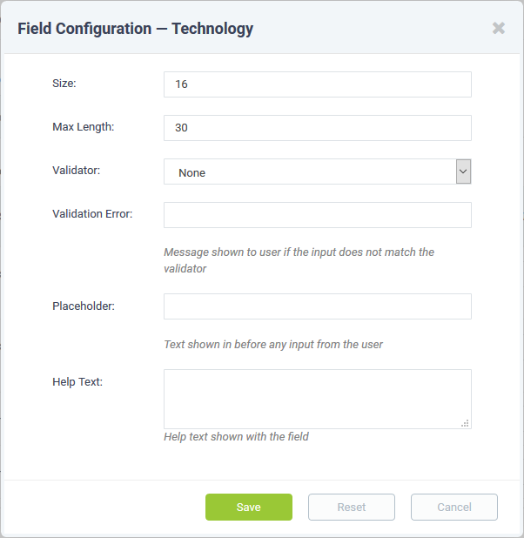Click the Help Text textarea resize handle
This screenshot has height=538, width=524.
465,423
